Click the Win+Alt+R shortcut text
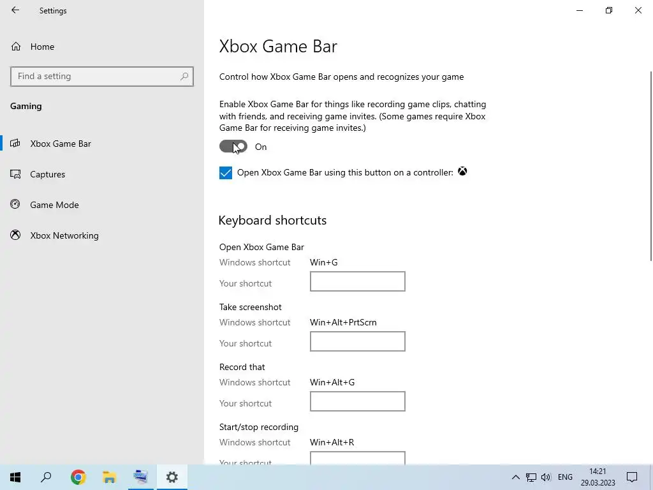The width and height of the screenshot is (653, 490). [332, 442]
